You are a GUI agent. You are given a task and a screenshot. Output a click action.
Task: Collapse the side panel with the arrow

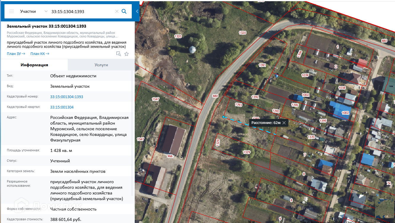[137, 11]
